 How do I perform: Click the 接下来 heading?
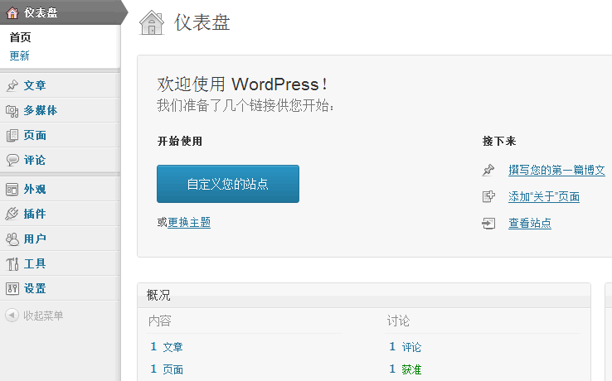click(499, 141)
